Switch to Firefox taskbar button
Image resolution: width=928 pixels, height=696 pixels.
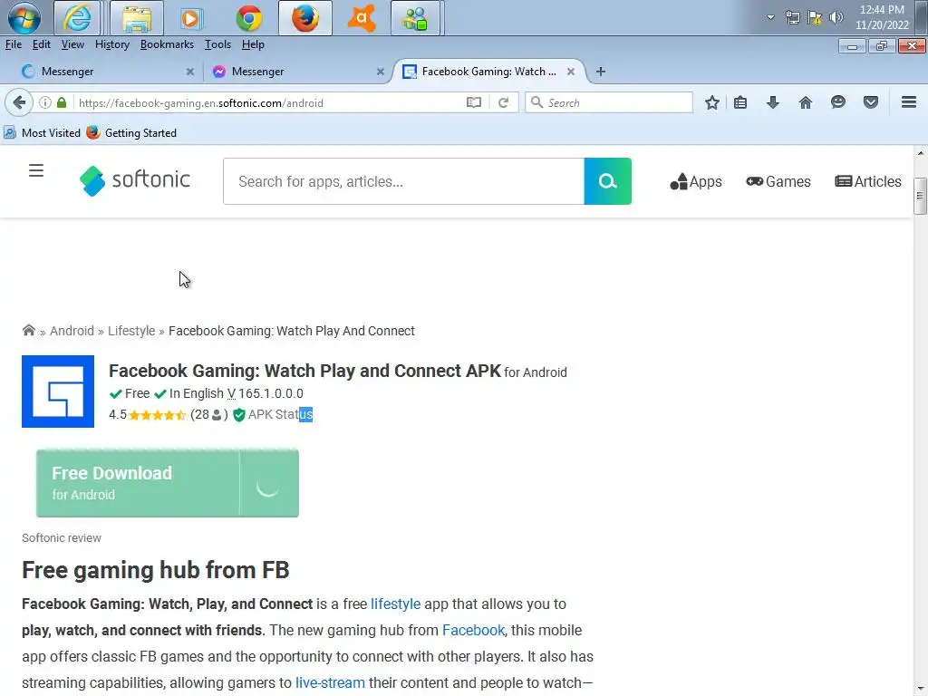[x=305, y=18]
